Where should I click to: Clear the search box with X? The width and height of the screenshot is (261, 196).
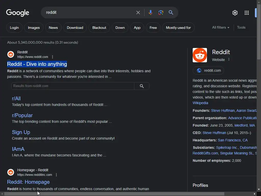coord(138,13)
